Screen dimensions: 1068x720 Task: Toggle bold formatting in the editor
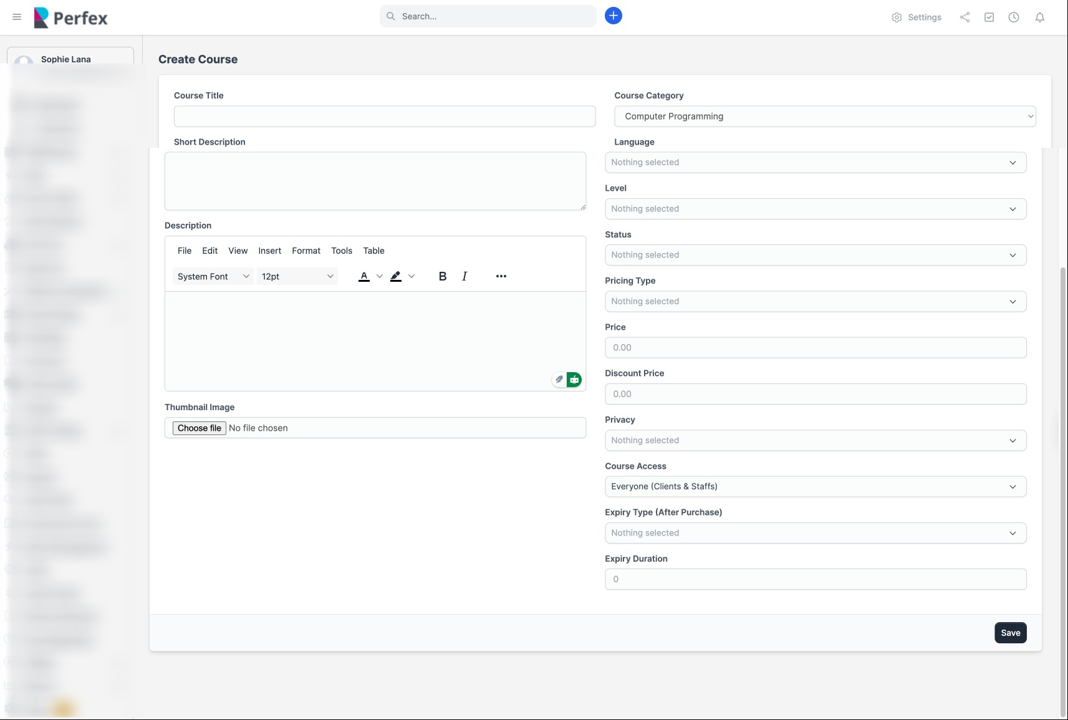pyautogui.click(x=442, y=276)
